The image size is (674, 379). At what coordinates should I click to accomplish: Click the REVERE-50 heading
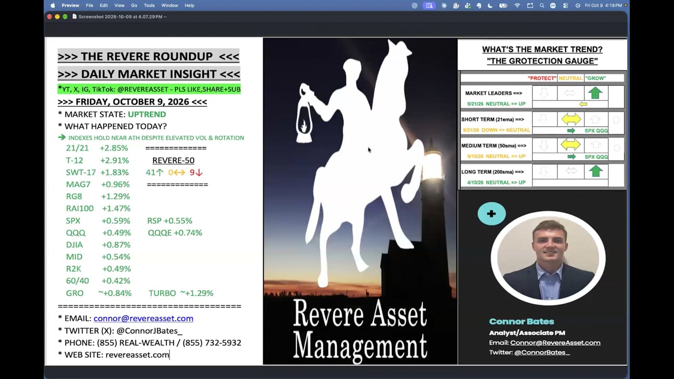coord(173,160)
